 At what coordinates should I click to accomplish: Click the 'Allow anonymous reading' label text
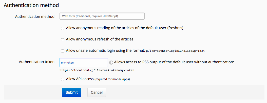coord(124,28)
